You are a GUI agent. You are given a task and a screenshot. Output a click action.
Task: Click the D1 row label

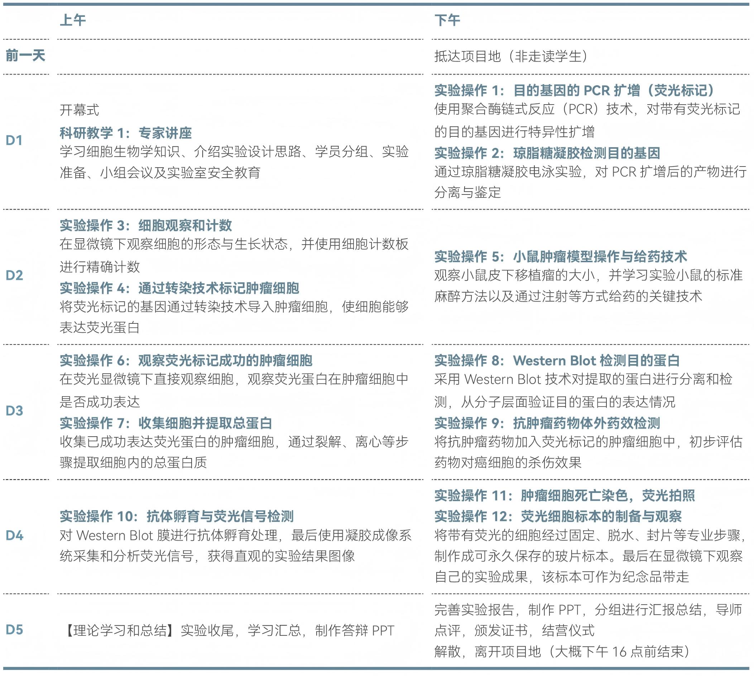click(x=14, y=140)
